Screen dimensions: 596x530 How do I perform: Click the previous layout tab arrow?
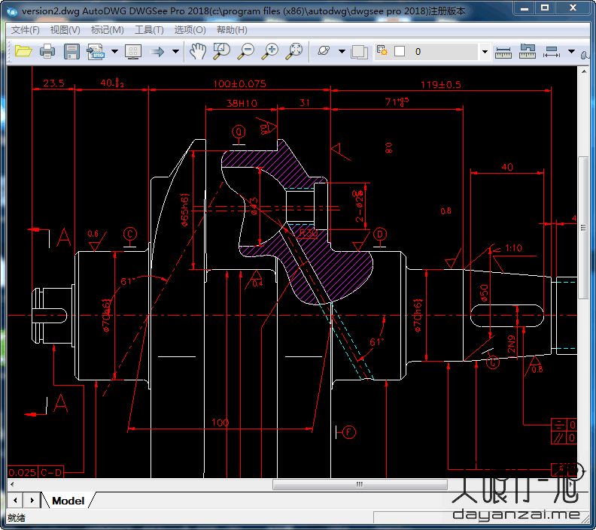(15, 501)
